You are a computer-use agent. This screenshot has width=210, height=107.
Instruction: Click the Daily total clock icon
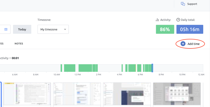tap(178, 20)
